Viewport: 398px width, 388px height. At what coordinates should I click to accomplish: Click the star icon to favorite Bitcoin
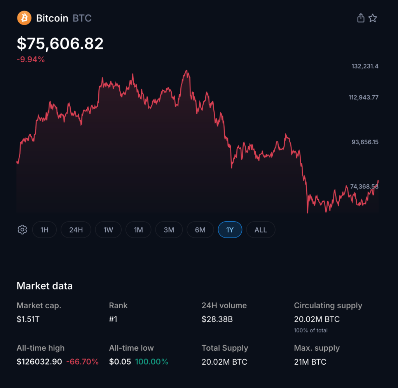coord(373,18)
